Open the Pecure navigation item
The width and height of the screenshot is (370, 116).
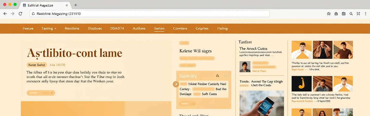28,28
